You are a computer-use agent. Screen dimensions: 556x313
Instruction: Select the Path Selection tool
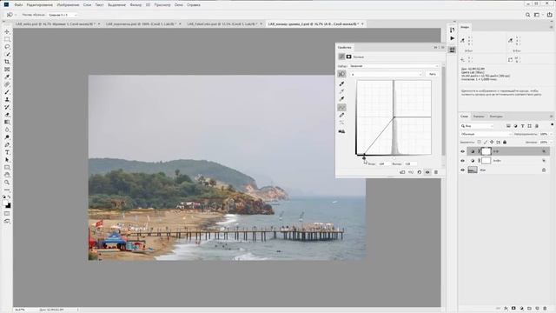7,160
